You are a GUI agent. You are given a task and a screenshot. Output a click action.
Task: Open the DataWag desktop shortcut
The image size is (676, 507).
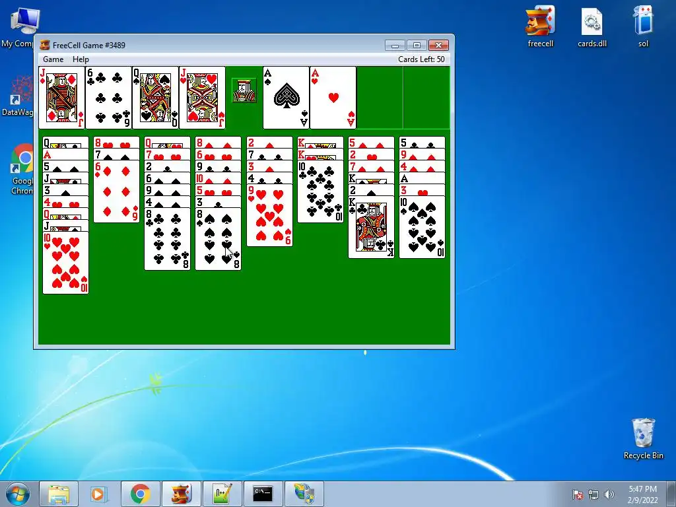click(18, 96)
